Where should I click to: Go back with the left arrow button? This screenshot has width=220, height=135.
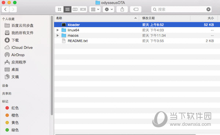click(x=5, y=10)
